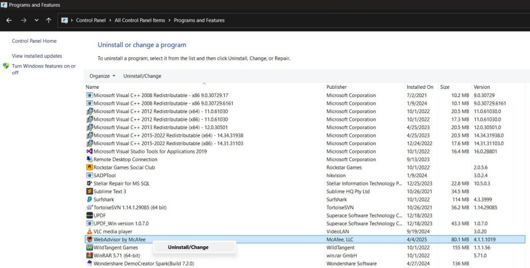This screenshot has width=530, height=268.
Task: Click Stellar Repair for MS SQL icon
Action: [x=89, y=183]
